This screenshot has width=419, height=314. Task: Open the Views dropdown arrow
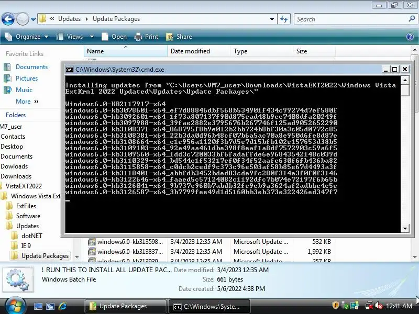(x=92, y=37)
